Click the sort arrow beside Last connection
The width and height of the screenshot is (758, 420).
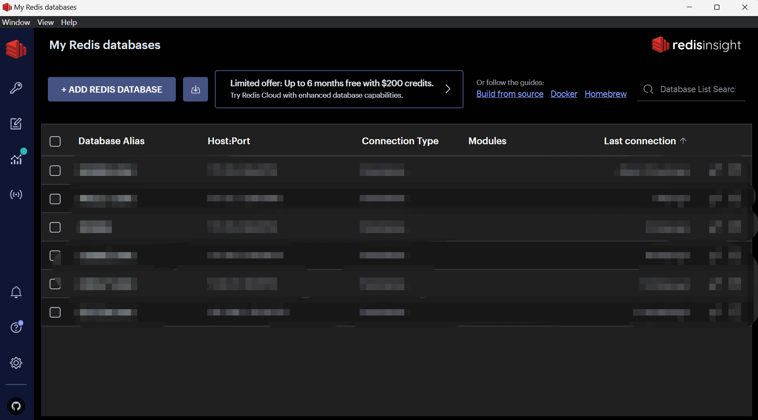click(x=683, y=141)
